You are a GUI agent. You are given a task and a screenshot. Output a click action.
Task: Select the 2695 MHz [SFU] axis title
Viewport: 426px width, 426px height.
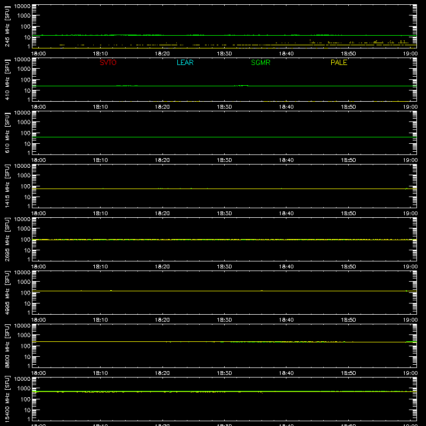click(x=7, y=239)
